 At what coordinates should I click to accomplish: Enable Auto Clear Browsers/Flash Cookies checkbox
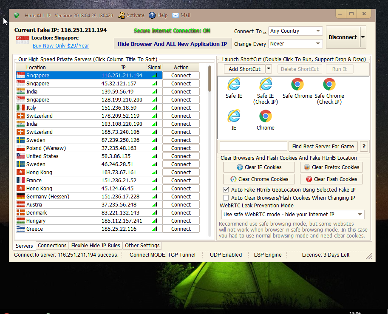(226, 198)
